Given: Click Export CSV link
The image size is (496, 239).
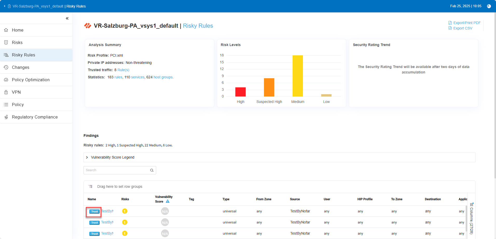Looking at the screenshot, I should tap(463, 28).
